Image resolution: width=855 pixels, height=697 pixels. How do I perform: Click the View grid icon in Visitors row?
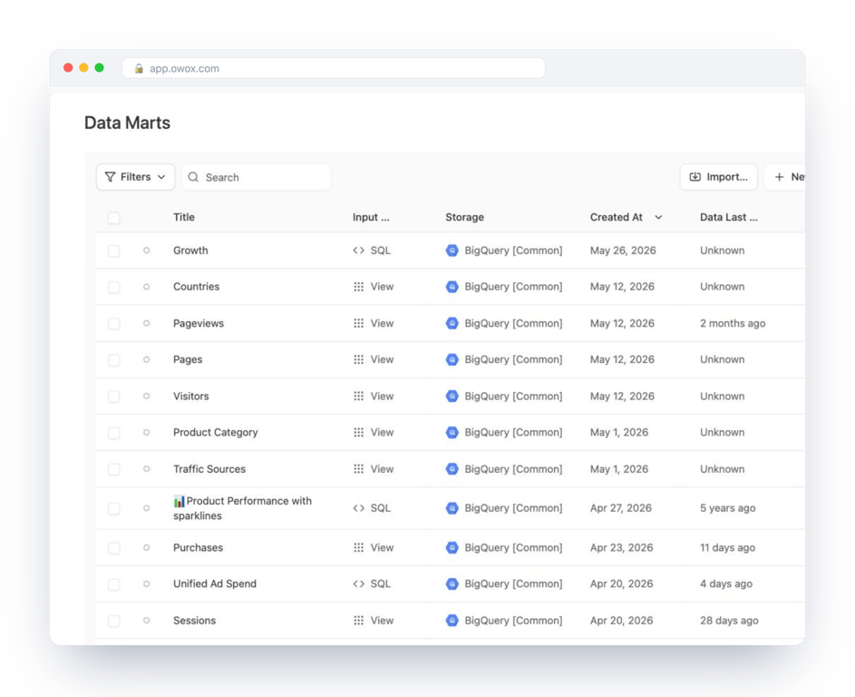tap(358, 397)
